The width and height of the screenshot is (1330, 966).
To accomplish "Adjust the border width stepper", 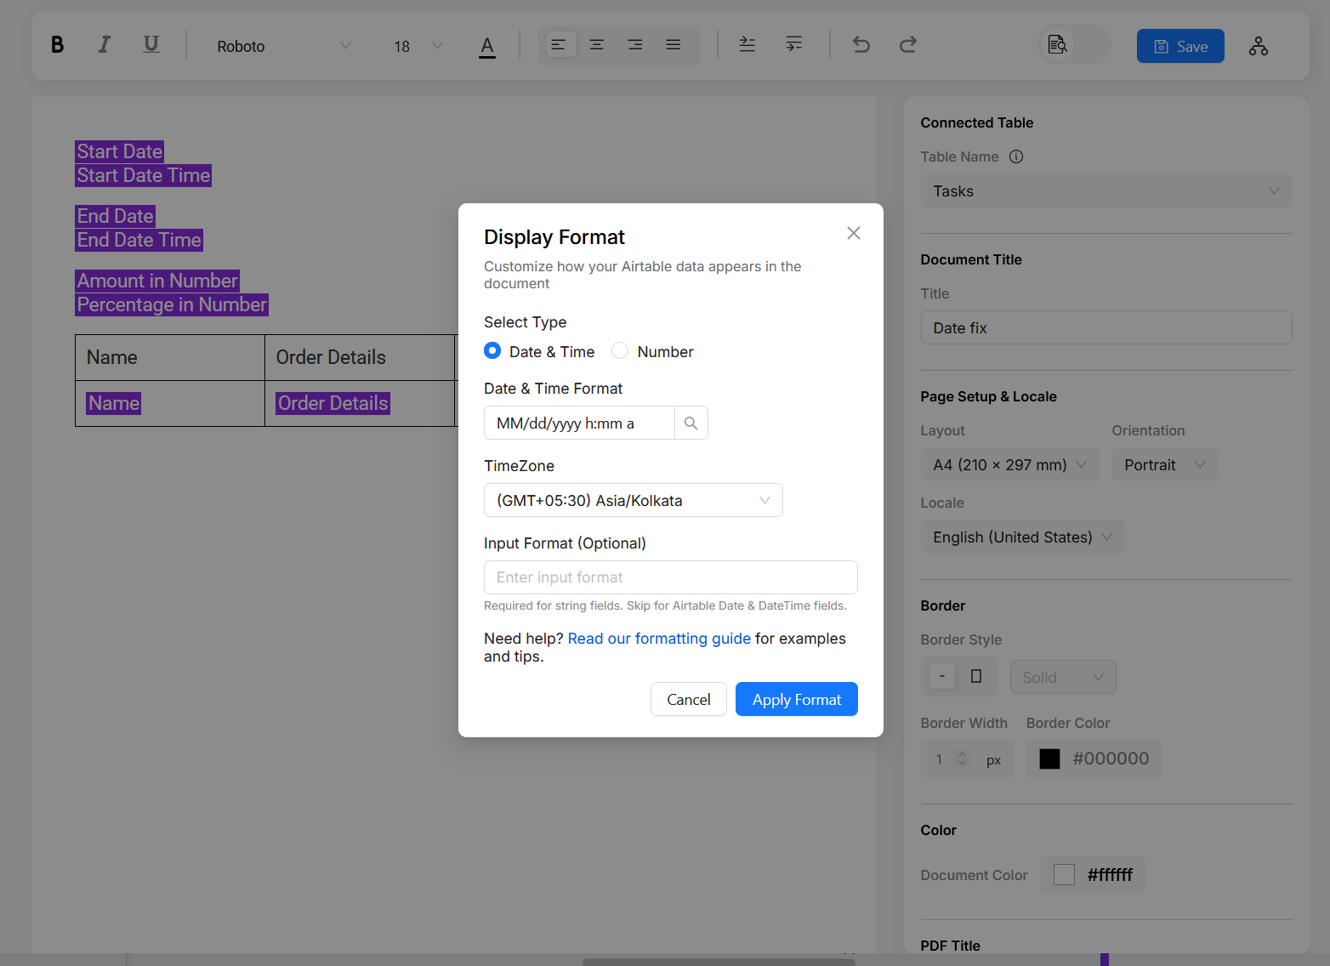I will point(962,759).
